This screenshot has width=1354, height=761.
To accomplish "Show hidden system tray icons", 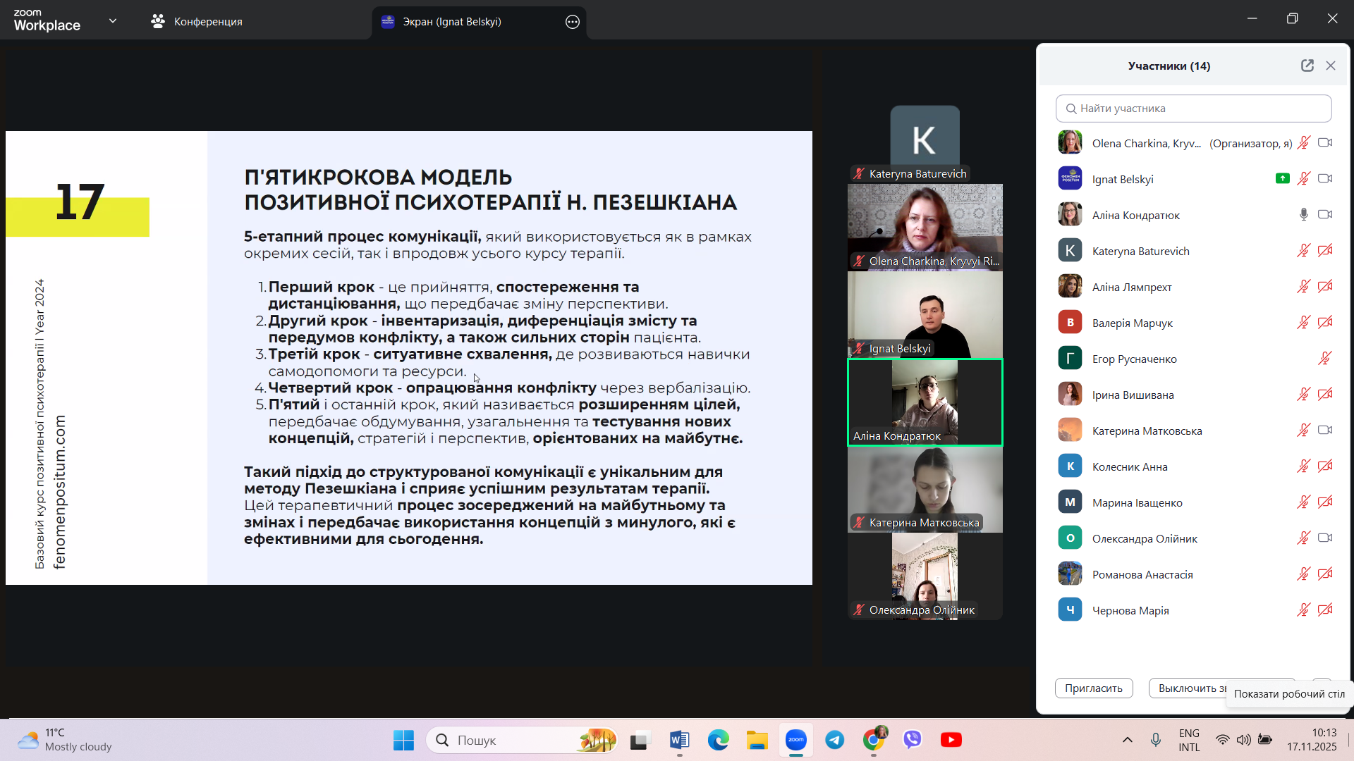I will (1127, 740).
